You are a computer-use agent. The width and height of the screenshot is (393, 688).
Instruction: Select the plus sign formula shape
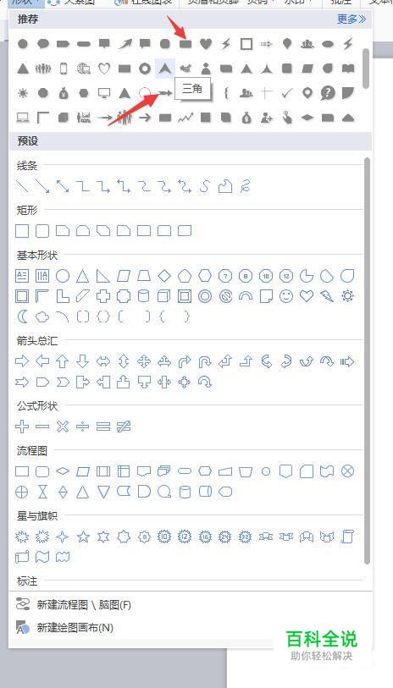tap(22, 427)
